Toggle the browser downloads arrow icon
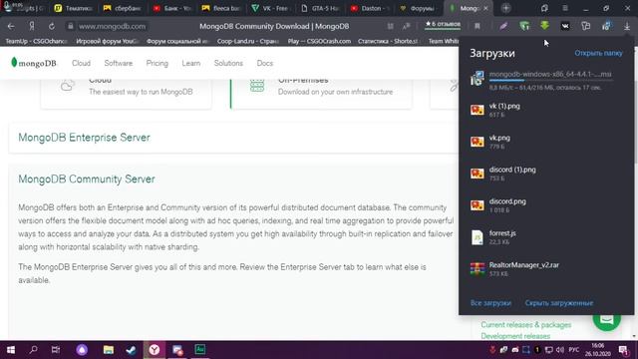The width and height of the screenshot is (638, 359). coord(627,26)
